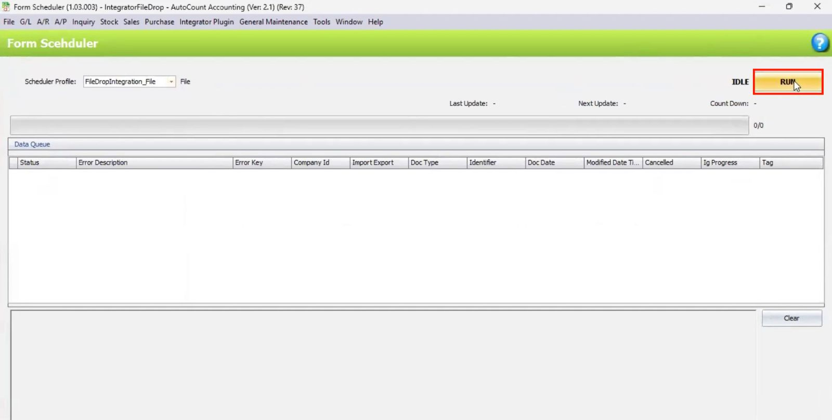Click the Doc Type column header
The image size is (832, 420).
(437, 162)
